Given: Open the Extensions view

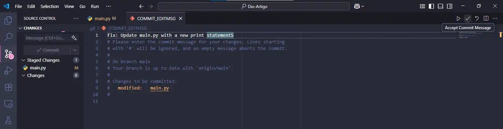Looking at the screenshot, I should pyautogui.click(x=8, y=87).
